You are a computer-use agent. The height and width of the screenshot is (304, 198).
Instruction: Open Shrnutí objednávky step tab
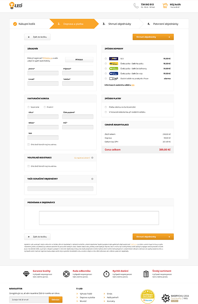pos(117,24)
